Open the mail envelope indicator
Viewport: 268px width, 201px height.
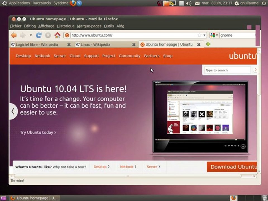tap(197, 3)
